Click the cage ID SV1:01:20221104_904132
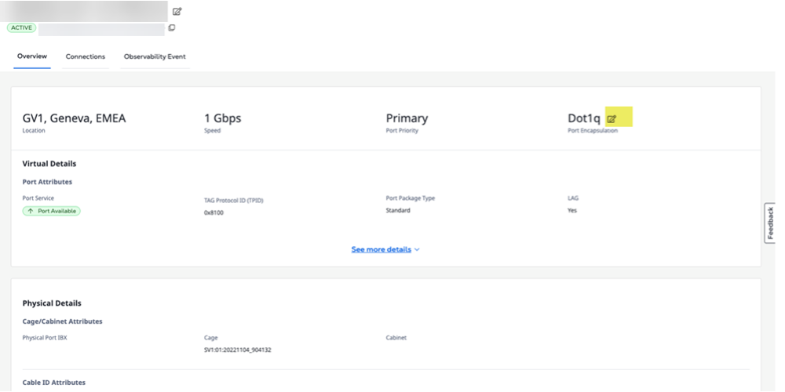785x392 pixels. [x=237, y=350]
